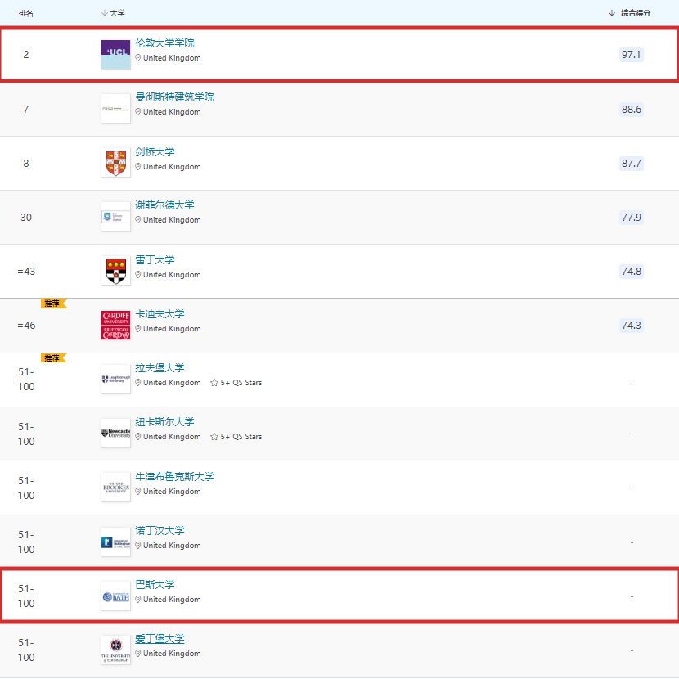Click the Bath logo for 巴斯大学
679x679 pixels.
(115, 596)
